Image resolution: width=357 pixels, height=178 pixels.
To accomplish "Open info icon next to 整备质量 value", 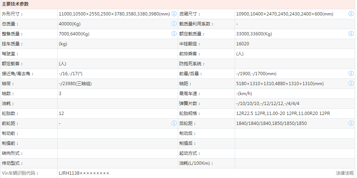I will coord(174,34).
